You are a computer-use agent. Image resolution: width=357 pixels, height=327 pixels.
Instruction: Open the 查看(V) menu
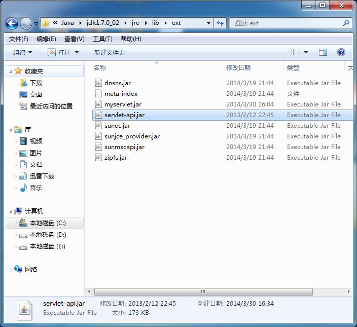[74, 39]
